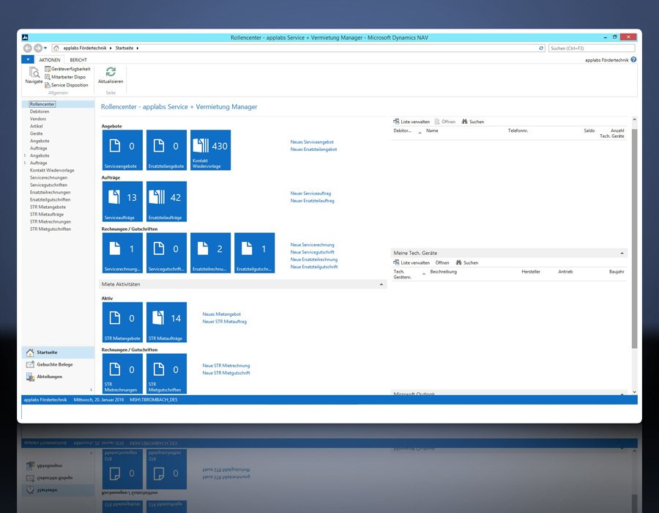
Task: Open the Serviceangebote tile
Action: click(122, 150)
